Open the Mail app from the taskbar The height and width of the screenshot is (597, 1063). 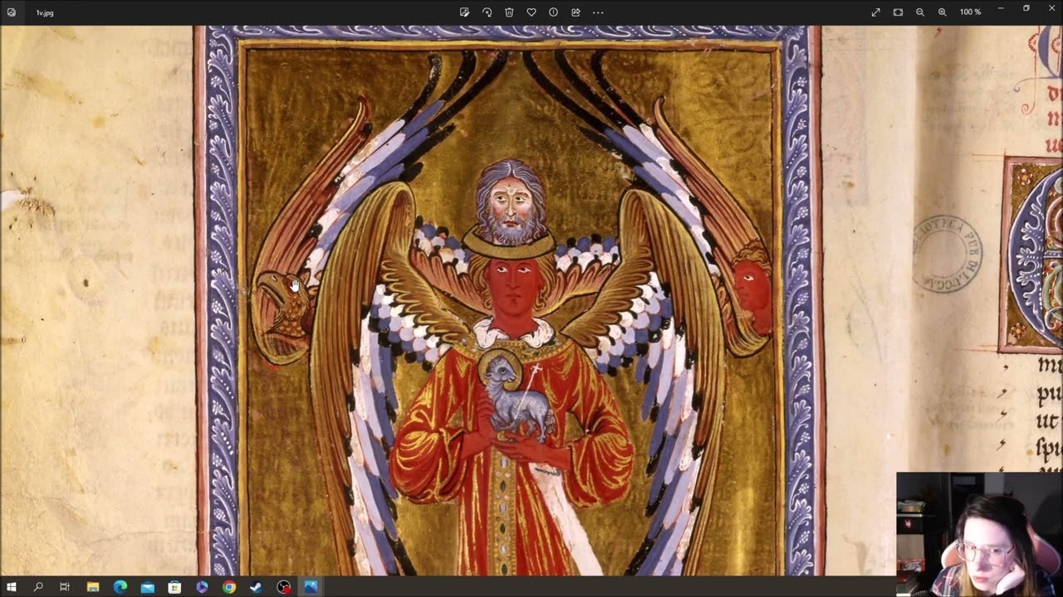coord(148,587)
